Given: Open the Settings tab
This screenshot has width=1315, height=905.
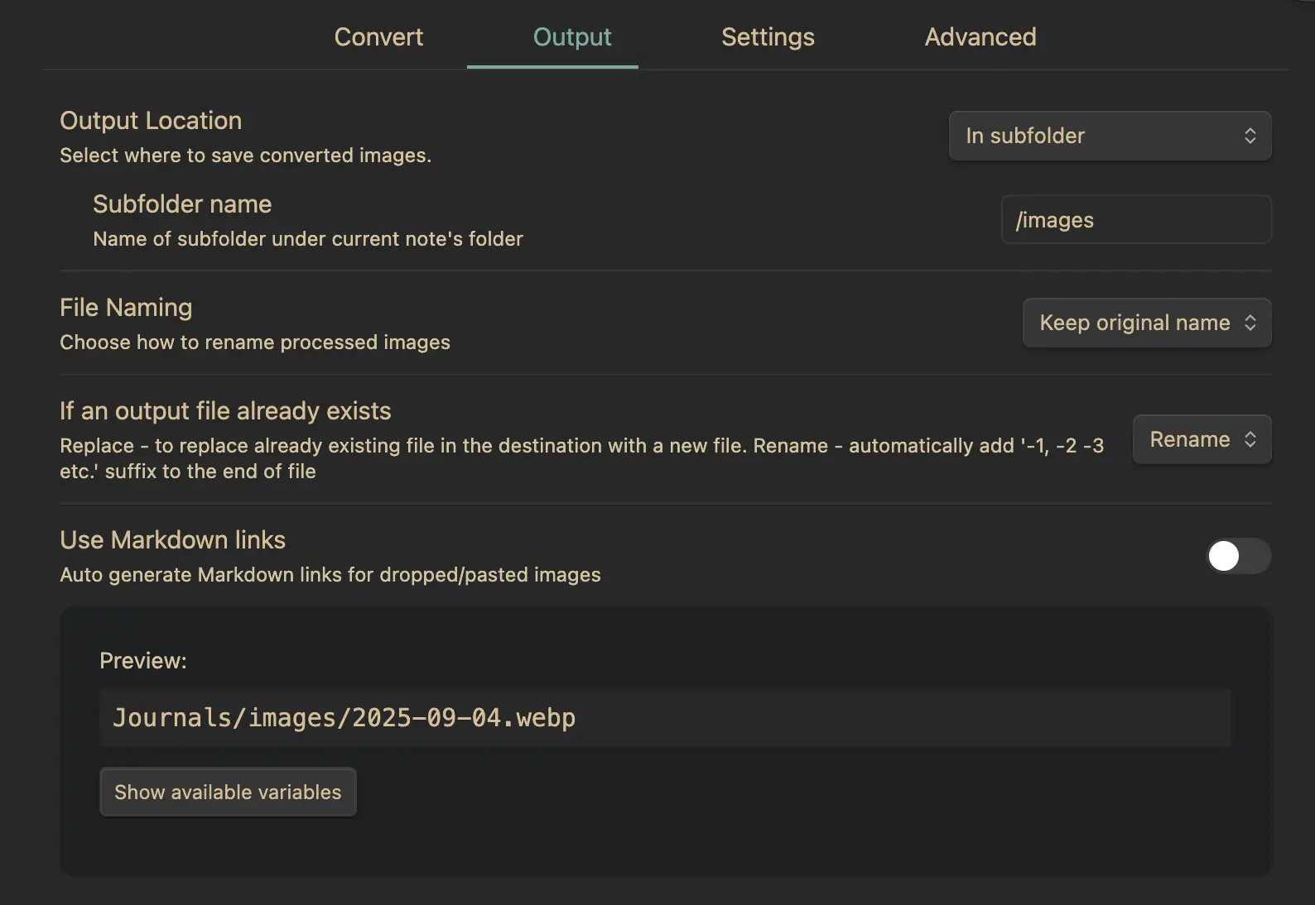Looking at the screenshot, I should (768, 37).
